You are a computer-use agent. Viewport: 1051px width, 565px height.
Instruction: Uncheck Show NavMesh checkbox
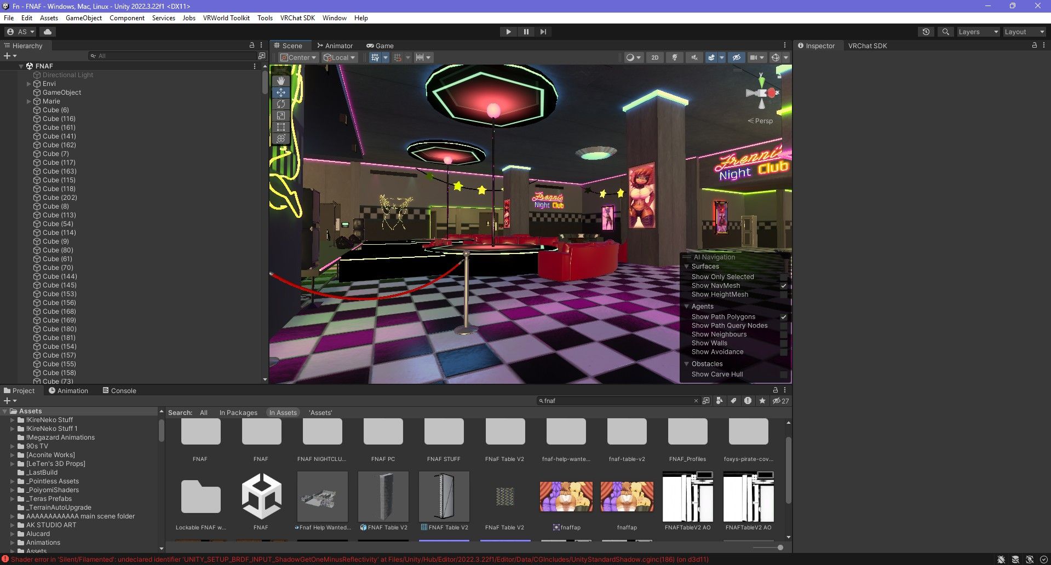[x=784, y=286]
